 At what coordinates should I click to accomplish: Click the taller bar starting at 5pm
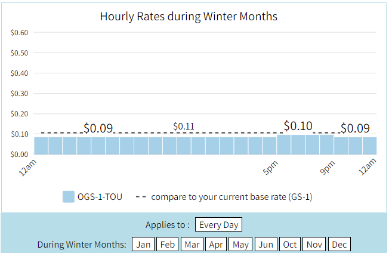[x=284, y=144]
